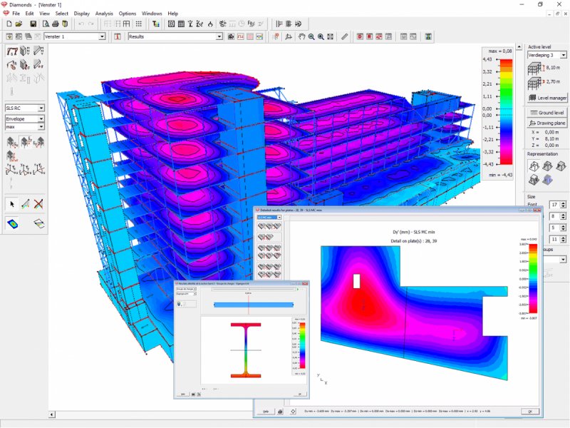Click the refresh icon in detailed results window
The width and height of the screenshot is (570, 428).
click(x=293, y=412)
